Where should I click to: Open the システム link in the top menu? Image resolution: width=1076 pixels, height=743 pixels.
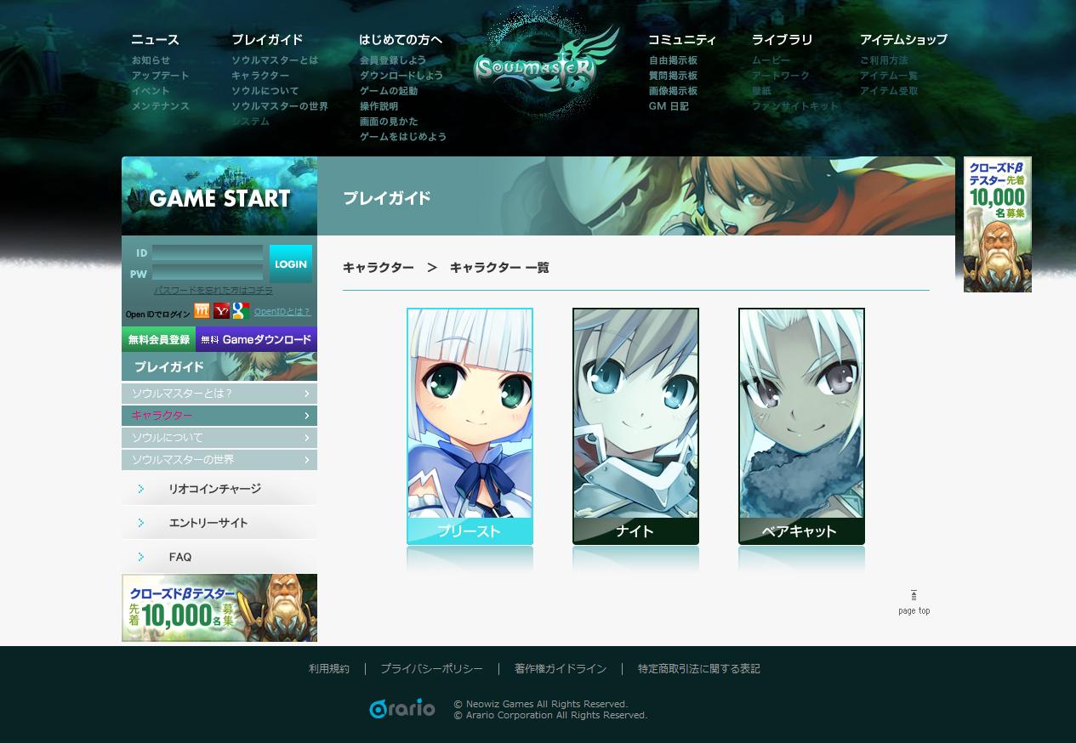click(x=251, y=122)
